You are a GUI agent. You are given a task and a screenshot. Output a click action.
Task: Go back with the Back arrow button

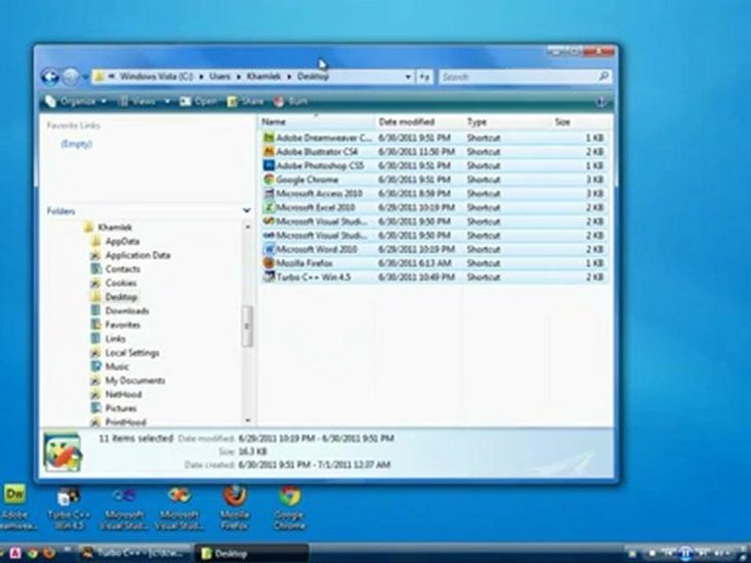50,77
